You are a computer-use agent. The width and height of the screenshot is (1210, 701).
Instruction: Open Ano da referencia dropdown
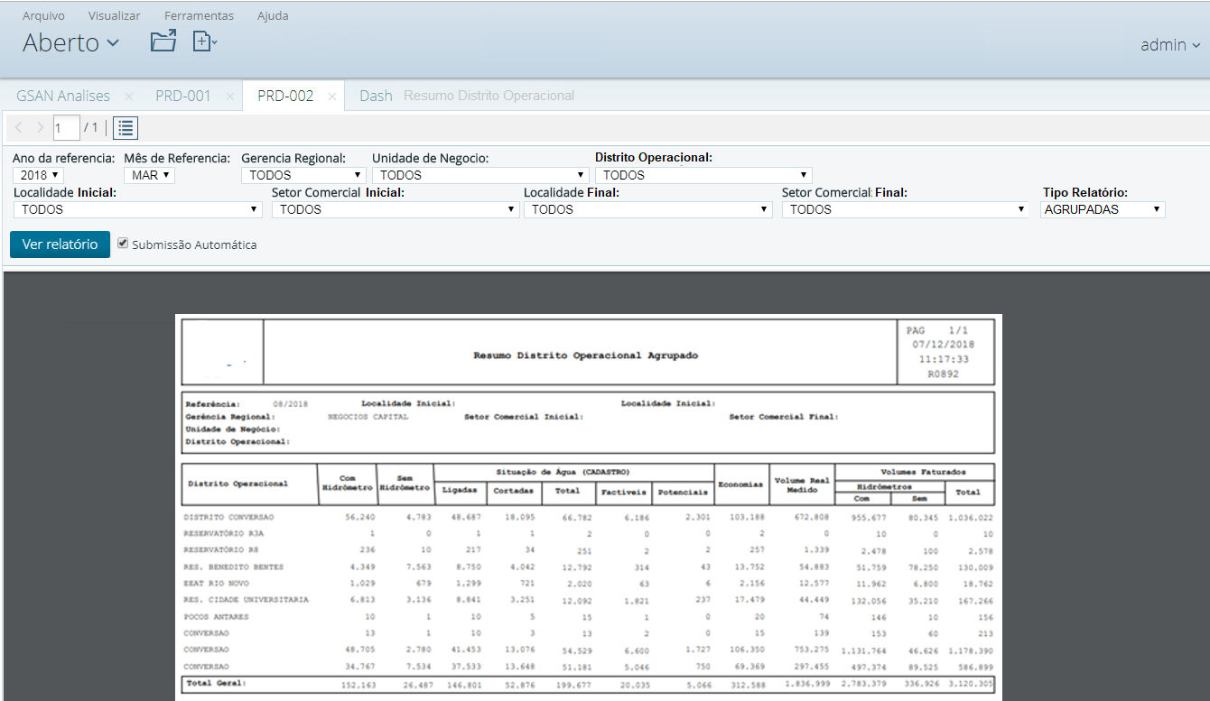(x=40, y=175)
